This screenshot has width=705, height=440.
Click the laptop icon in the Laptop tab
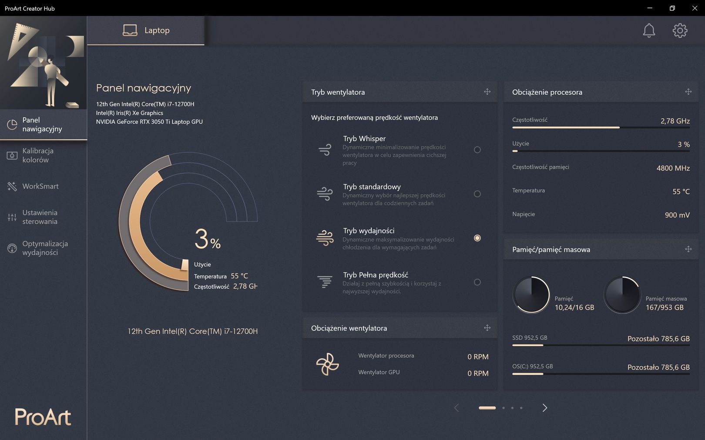point(130,30)
